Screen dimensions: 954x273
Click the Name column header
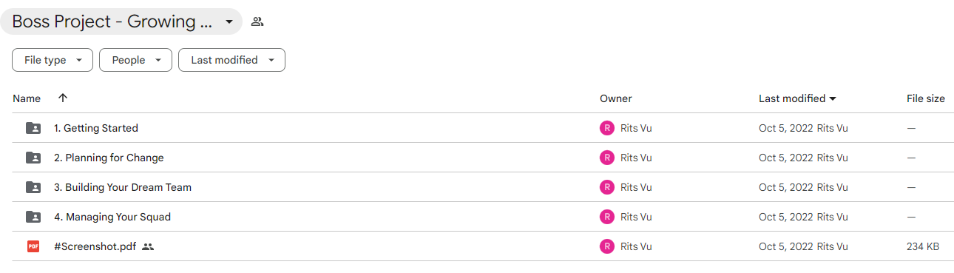pyautogui.click(x=27, y=98)
